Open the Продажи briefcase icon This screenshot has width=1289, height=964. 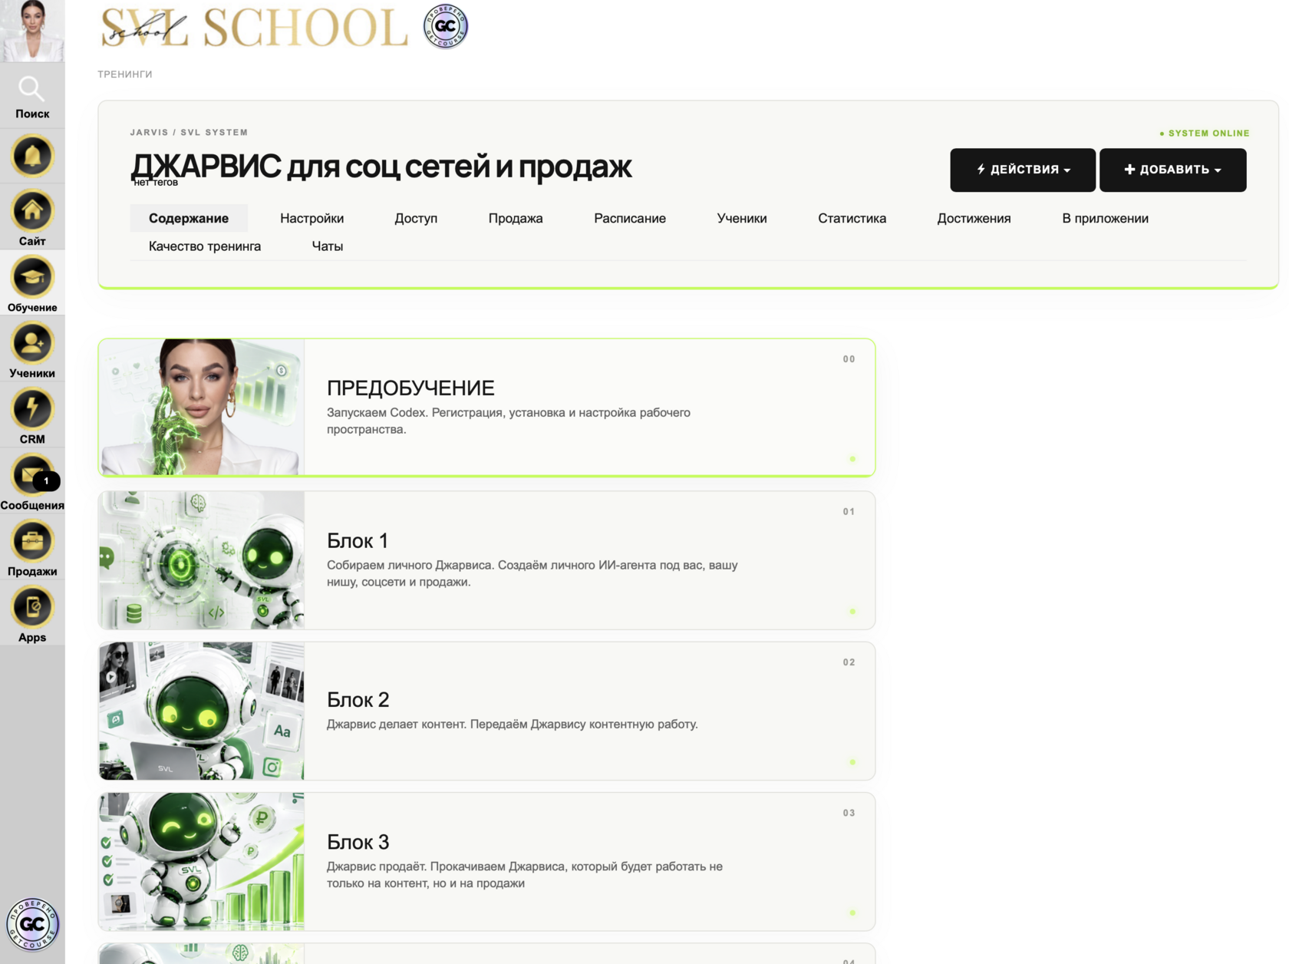coord(32,541)
